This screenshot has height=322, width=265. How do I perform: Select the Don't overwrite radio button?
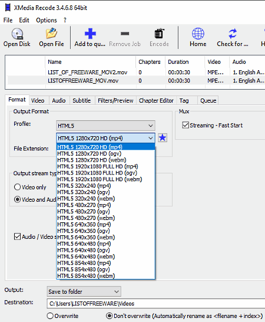click(110, 316)
